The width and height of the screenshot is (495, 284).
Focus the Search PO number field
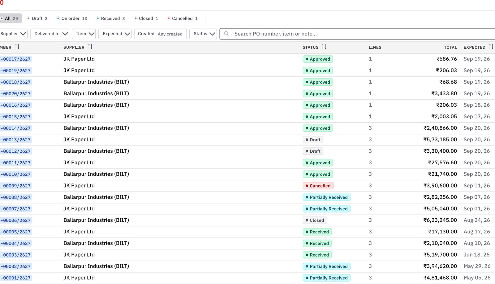pos(357,34)
